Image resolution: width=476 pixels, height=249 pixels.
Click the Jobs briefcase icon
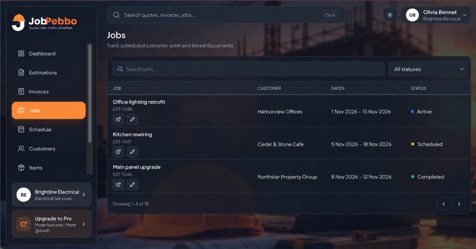pyautogui.click(x=21, y=110)
